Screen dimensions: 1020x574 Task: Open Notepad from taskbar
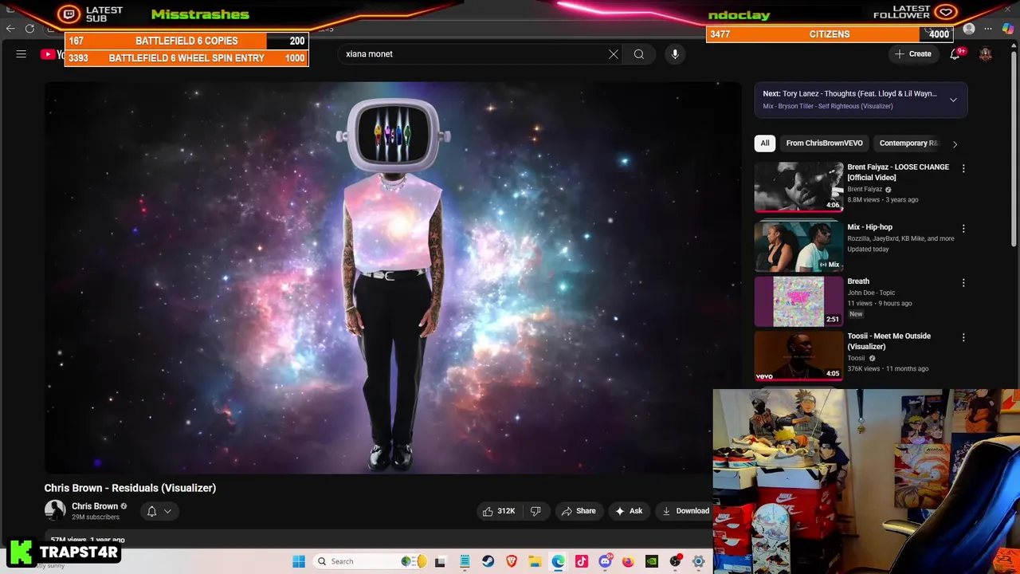(465, 561)
